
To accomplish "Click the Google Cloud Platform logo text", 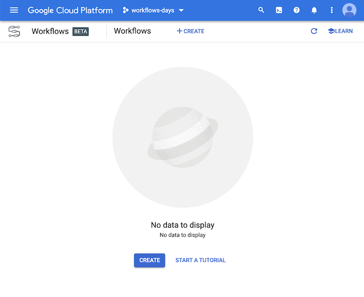I will coord(70,11).
